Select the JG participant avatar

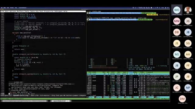pos(188,21)
